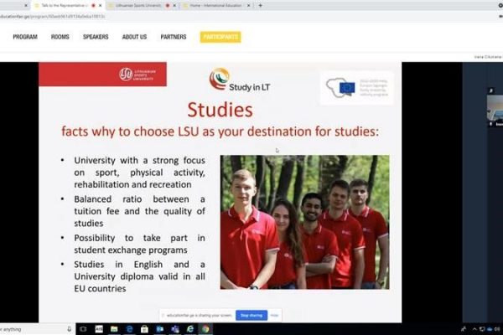Open Internet Explorer from taskbar
Screen dimensions: 503x335
click(190, 329)
